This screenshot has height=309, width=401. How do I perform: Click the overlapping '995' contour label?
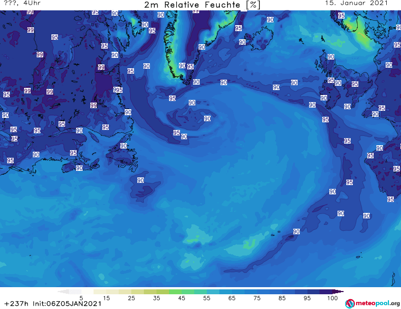[118, 90]
